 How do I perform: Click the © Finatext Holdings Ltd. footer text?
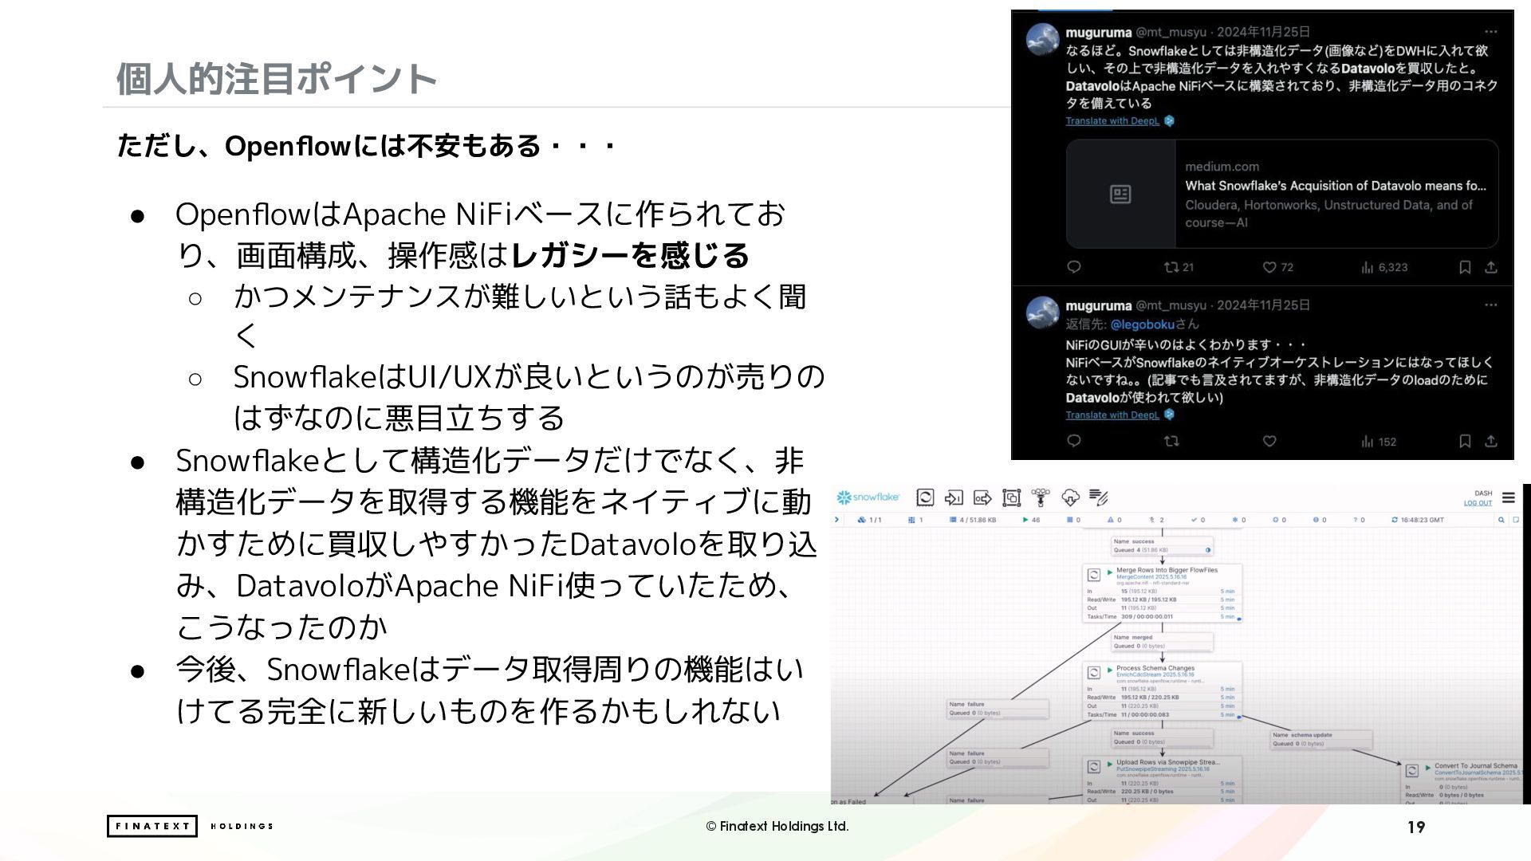point(777,826)
